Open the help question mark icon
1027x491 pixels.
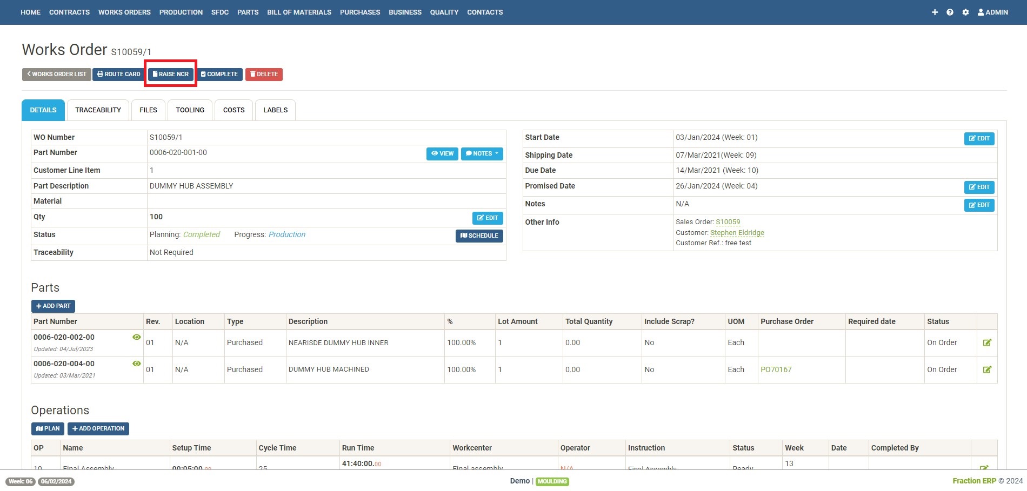(950, 12)
